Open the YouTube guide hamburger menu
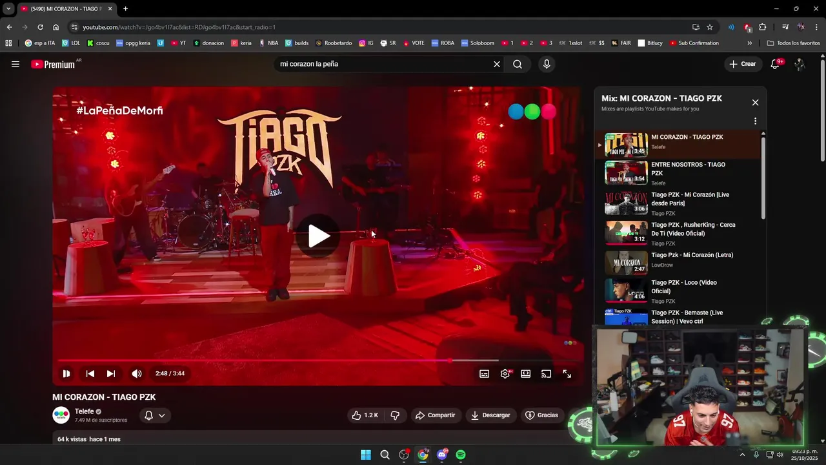Viewport: 826px width, 465px height. 15,64
